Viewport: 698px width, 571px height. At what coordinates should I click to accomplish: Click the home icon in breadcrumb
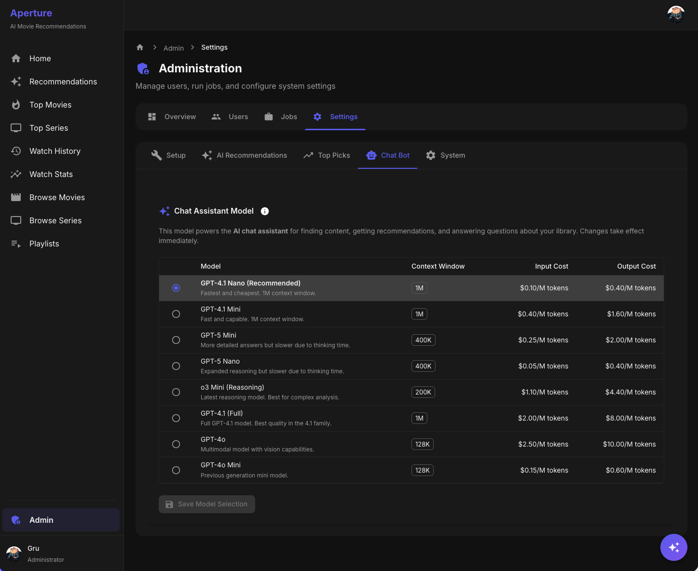point(140,47)
